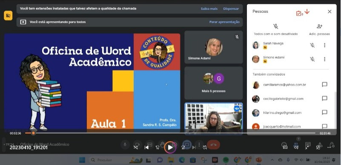Open subtitles options in video player

pos(285,148)
